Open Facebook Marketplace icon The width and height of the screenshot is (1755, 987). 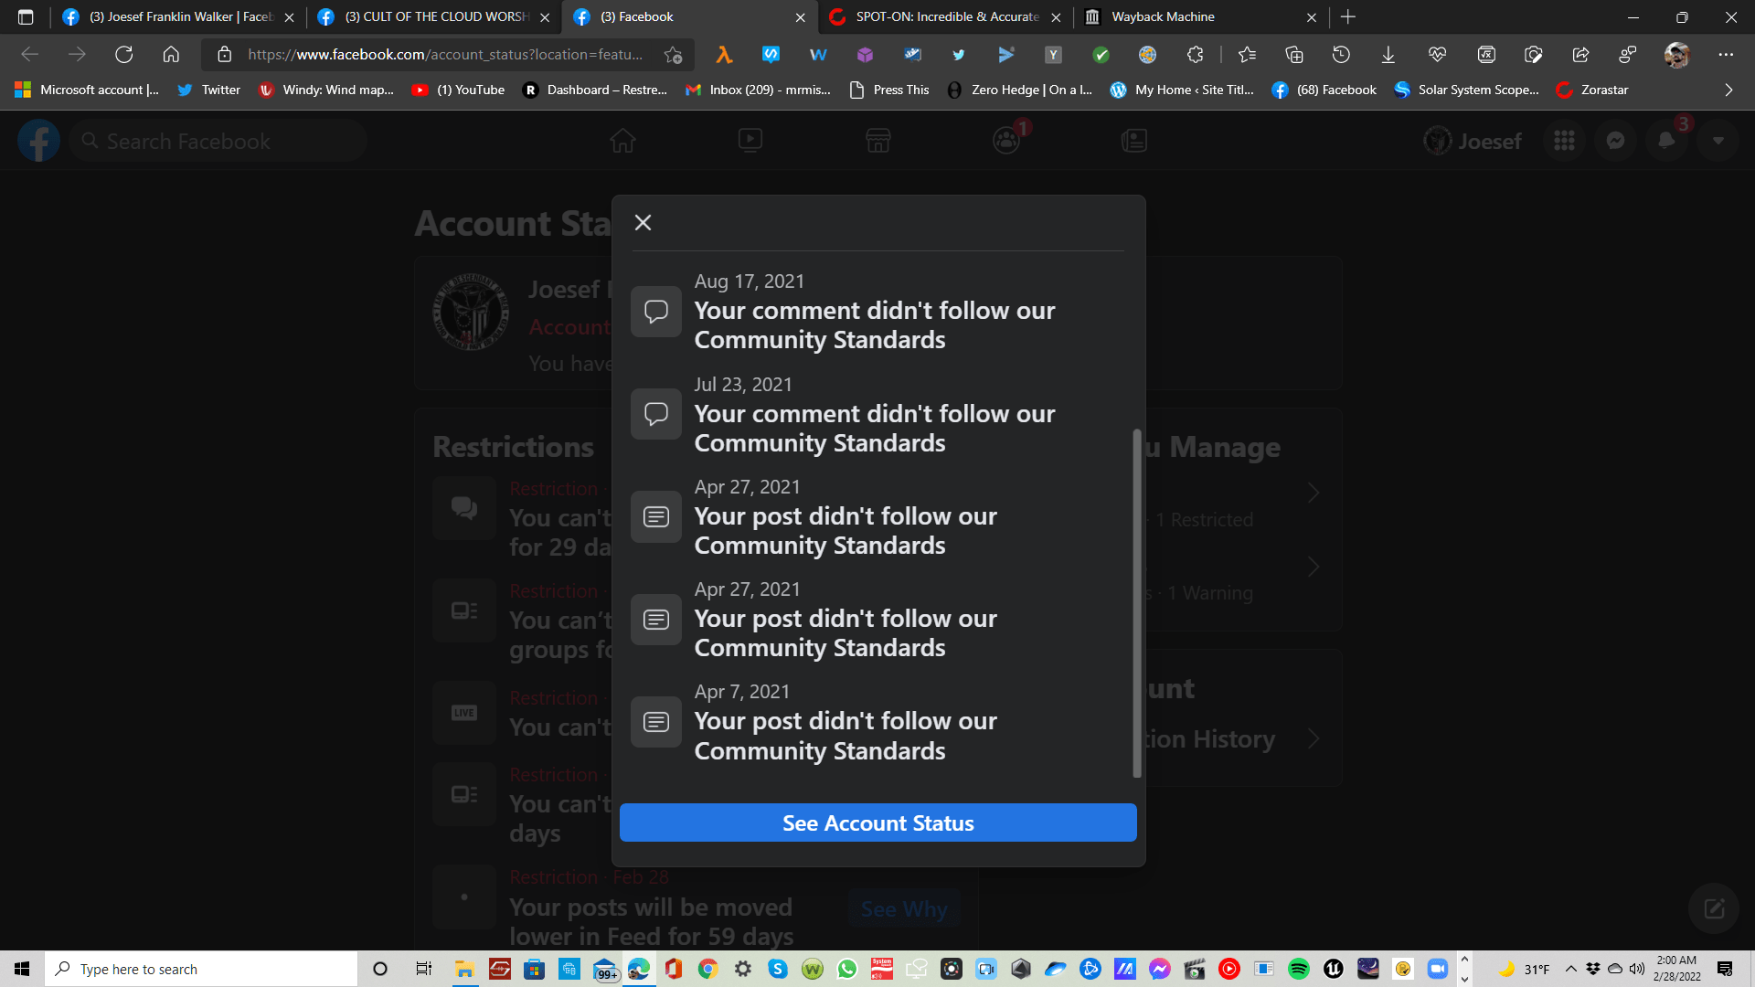(x=877, y=141)
